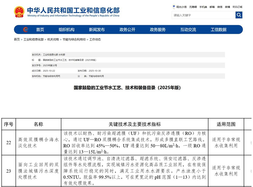
Task: Open the 组织机构 navigation menu
Action: tap(66, 30)
